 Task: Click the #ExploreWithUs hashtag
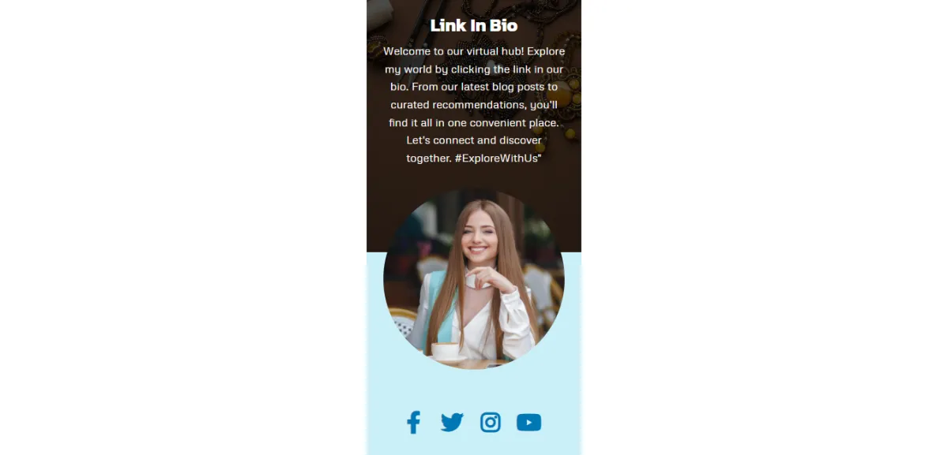(x=498, y=158)
